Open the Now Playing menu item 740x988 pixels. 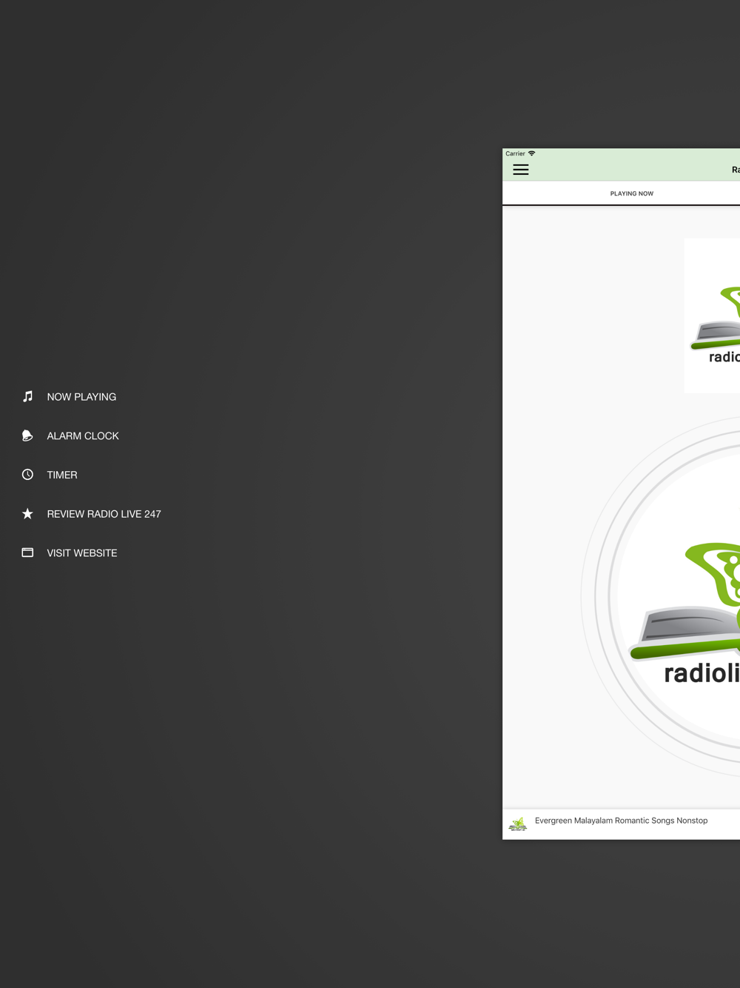pyautogui.click(x=81, y=397)
